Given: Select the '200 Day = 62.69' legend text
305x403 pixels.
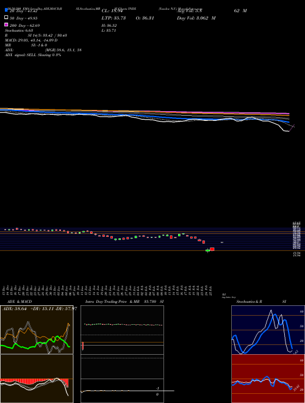Looking at the screenshot, I should [x=25, y=26].
